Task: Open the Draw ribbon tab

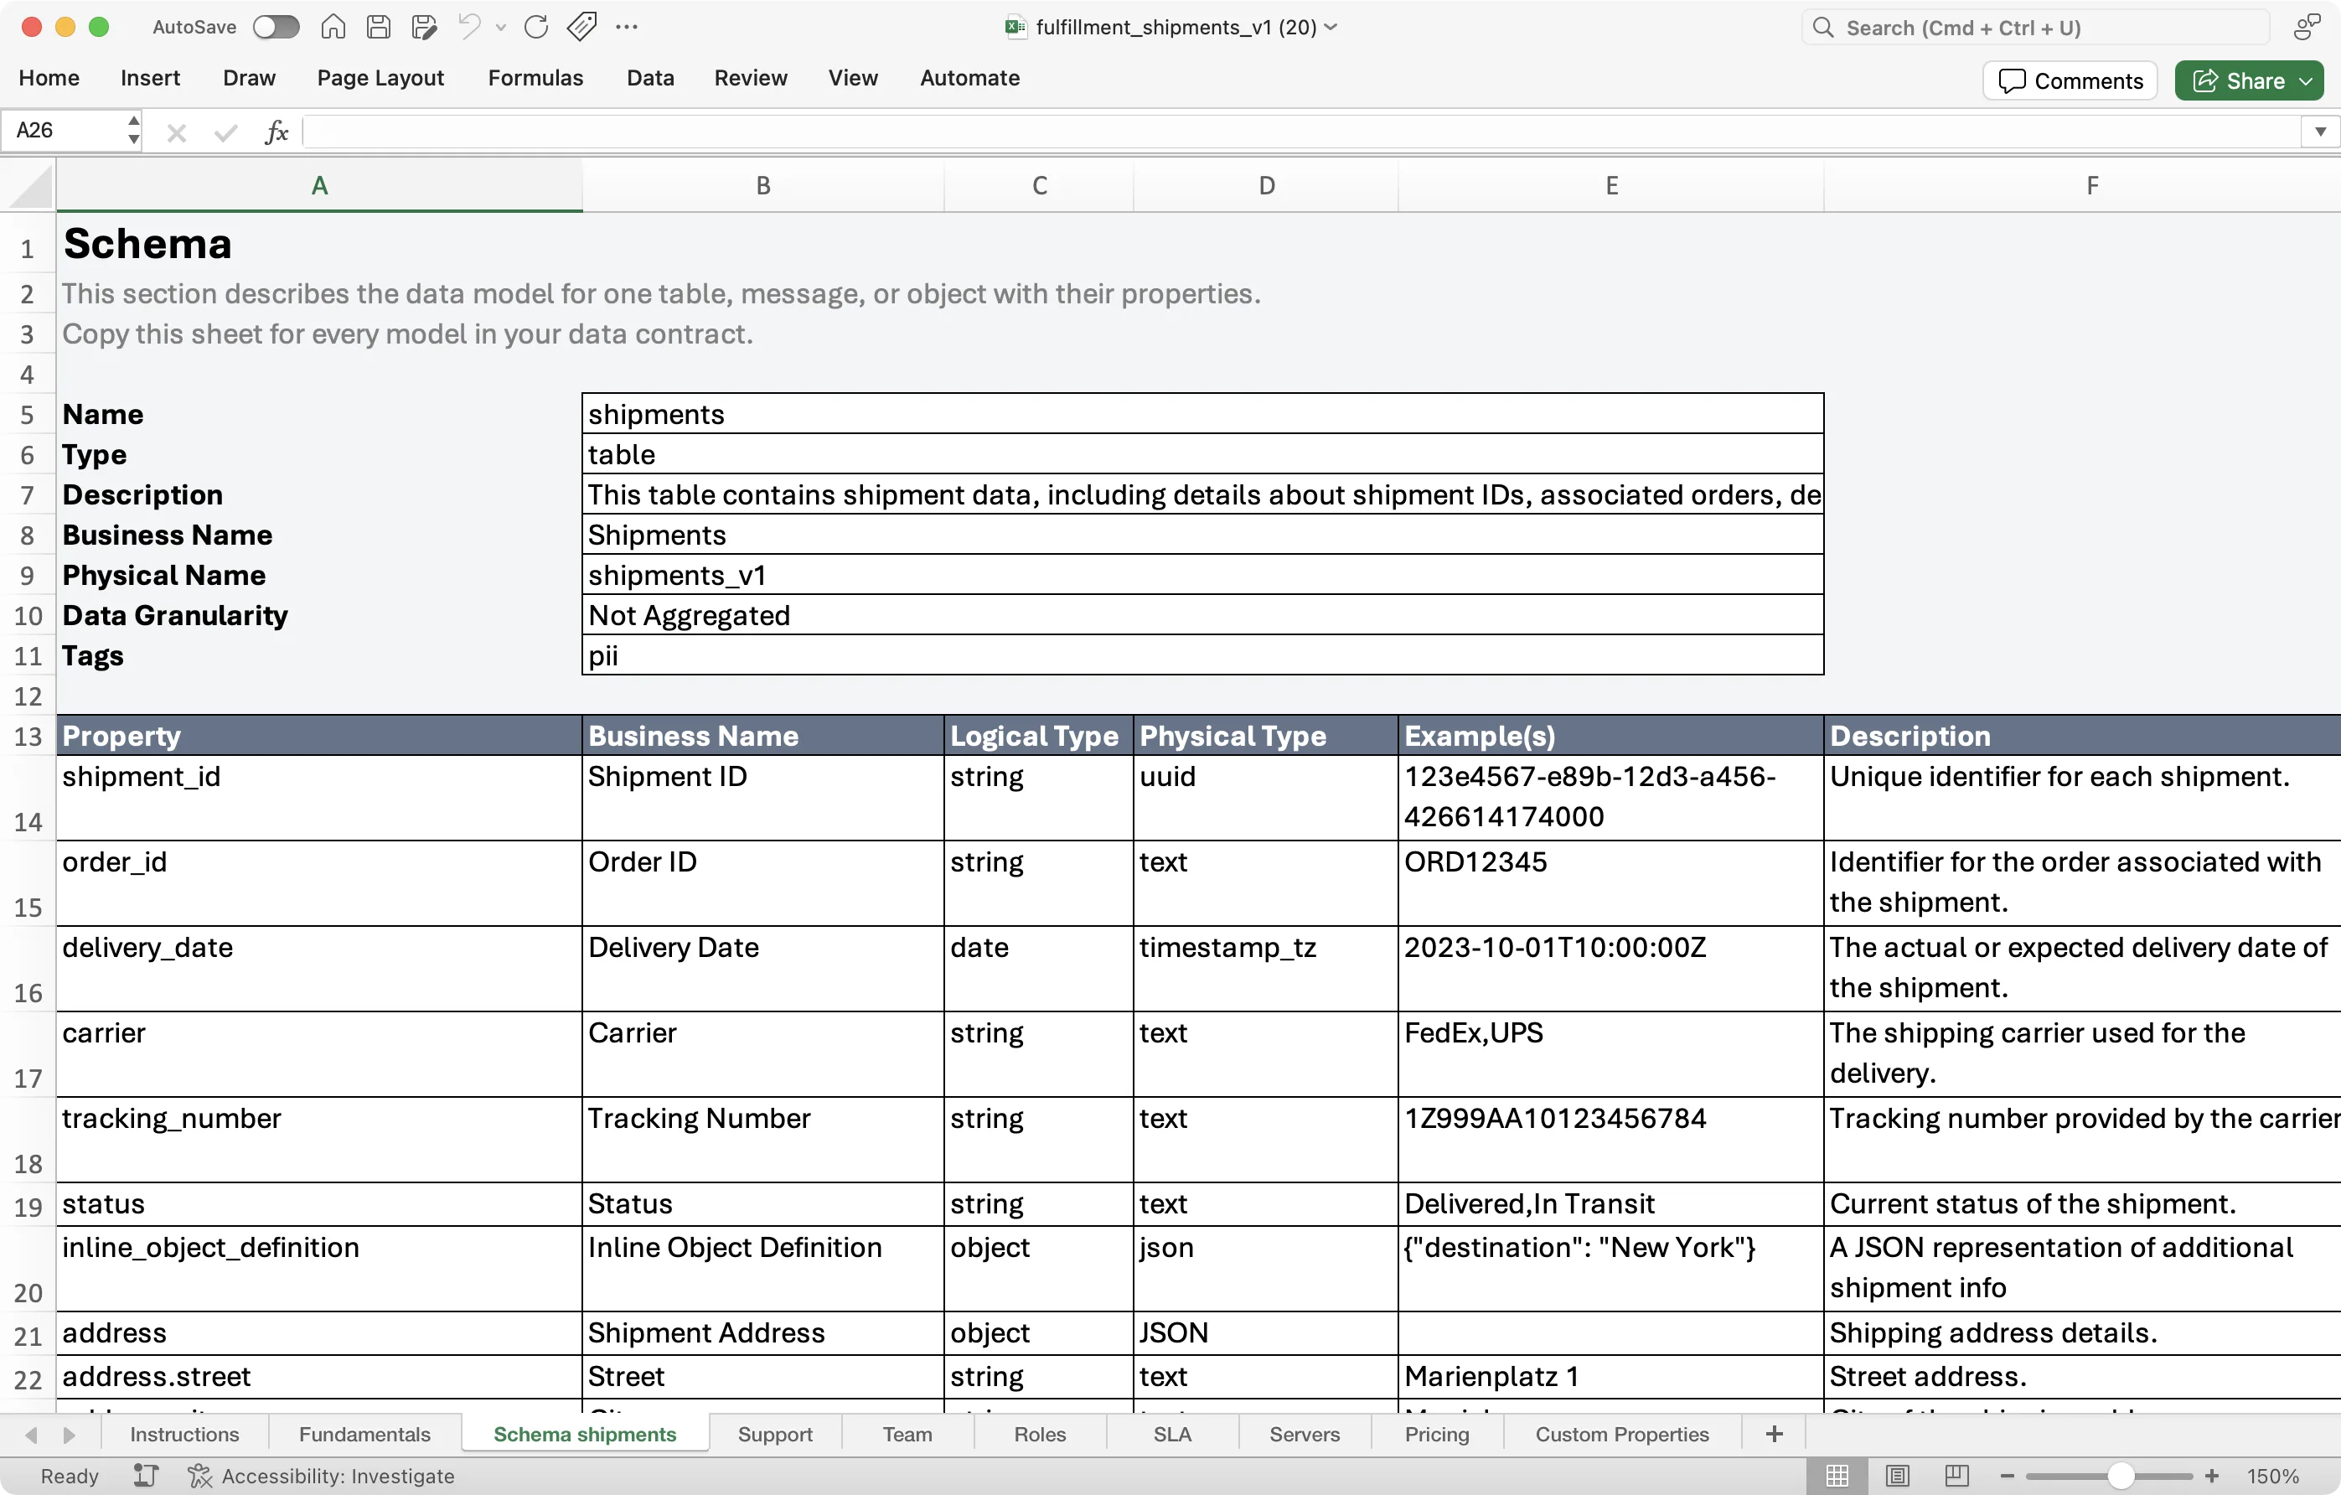Action: [x=249, y=78]
